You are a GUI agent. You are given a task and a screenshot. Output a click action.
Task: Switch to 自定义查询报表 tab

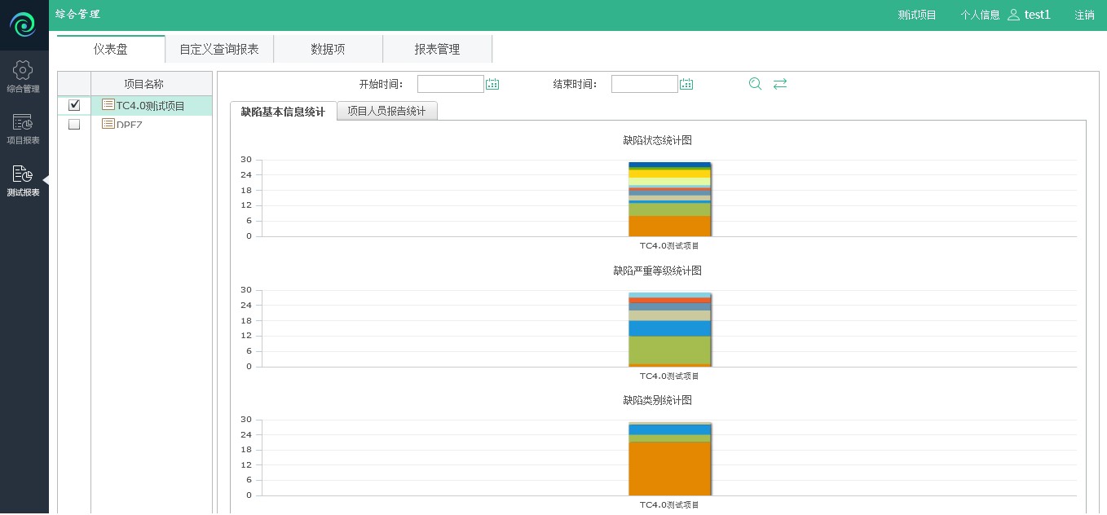pos(219,50)
